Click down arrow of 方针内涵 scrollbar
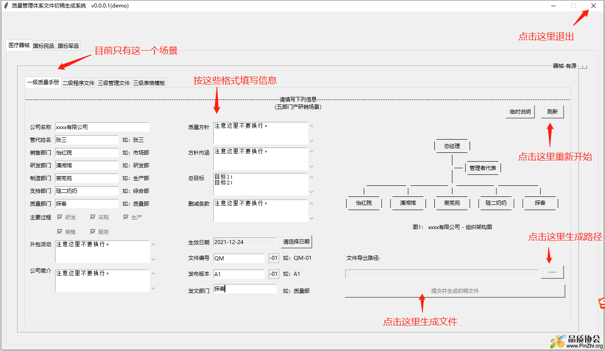This screenshot has height=351, width=605. point(311,166)
